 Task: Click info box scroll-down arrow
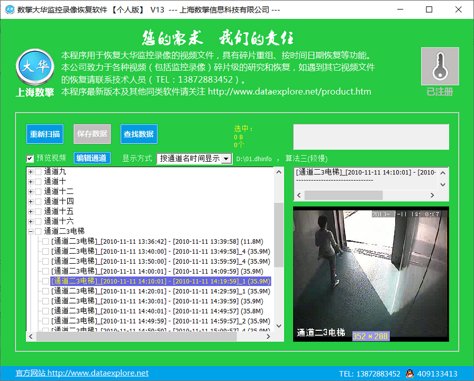(x=443, y=184)
